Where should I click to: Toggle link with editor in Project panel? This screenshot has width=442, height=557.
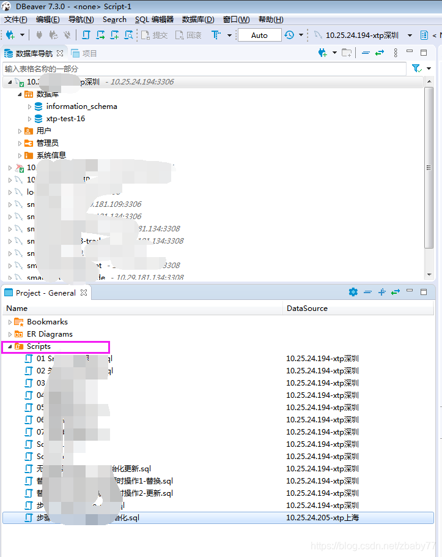(395, 292)
